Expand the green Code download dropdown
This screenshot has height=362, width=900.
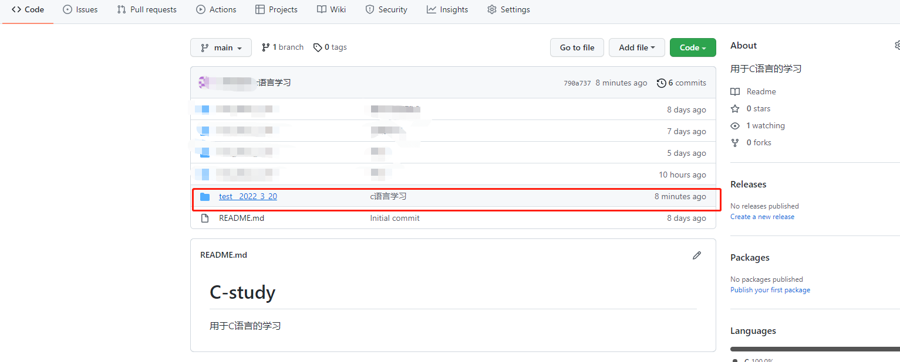pos(693,47)
